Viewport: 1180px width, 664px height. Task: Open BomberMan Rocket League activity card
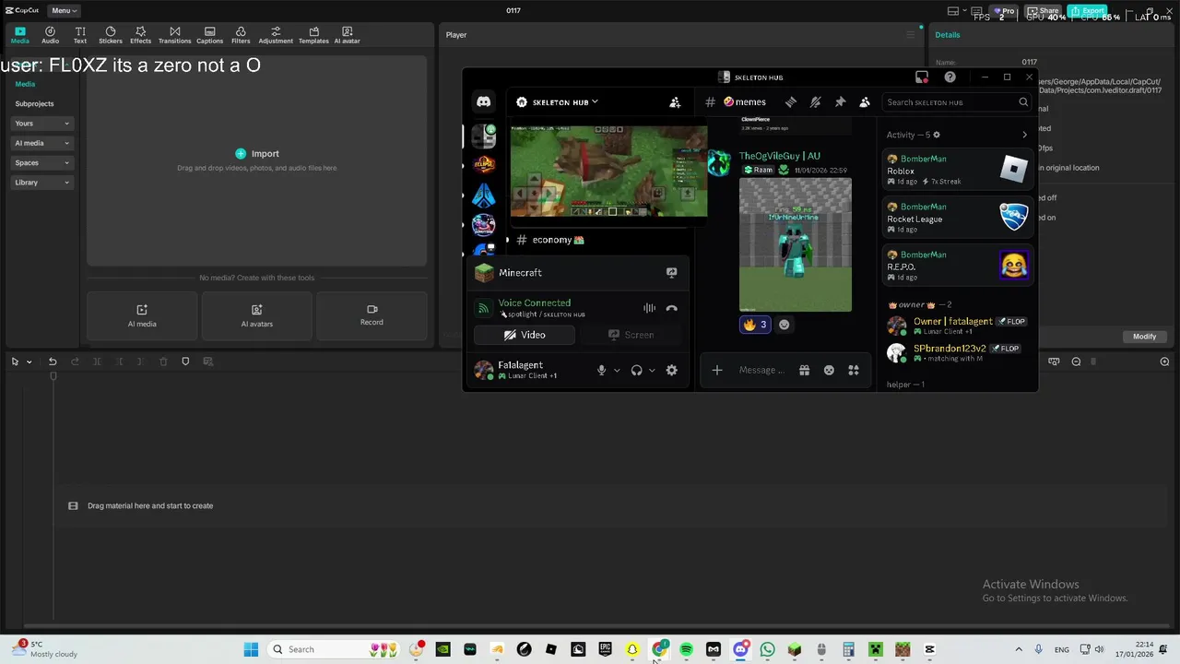(957, 217)
